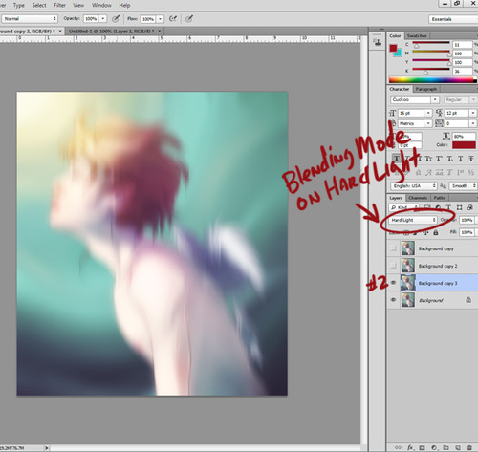478x452 pixels.
Task: Open the brush Opacity dropdown arrow
Action: coord(102,19)
